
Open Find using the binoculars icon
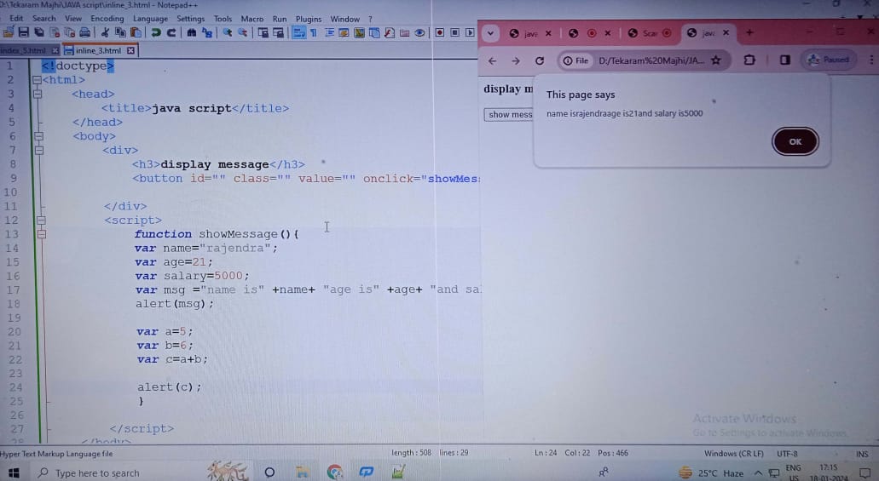(191, 33)
